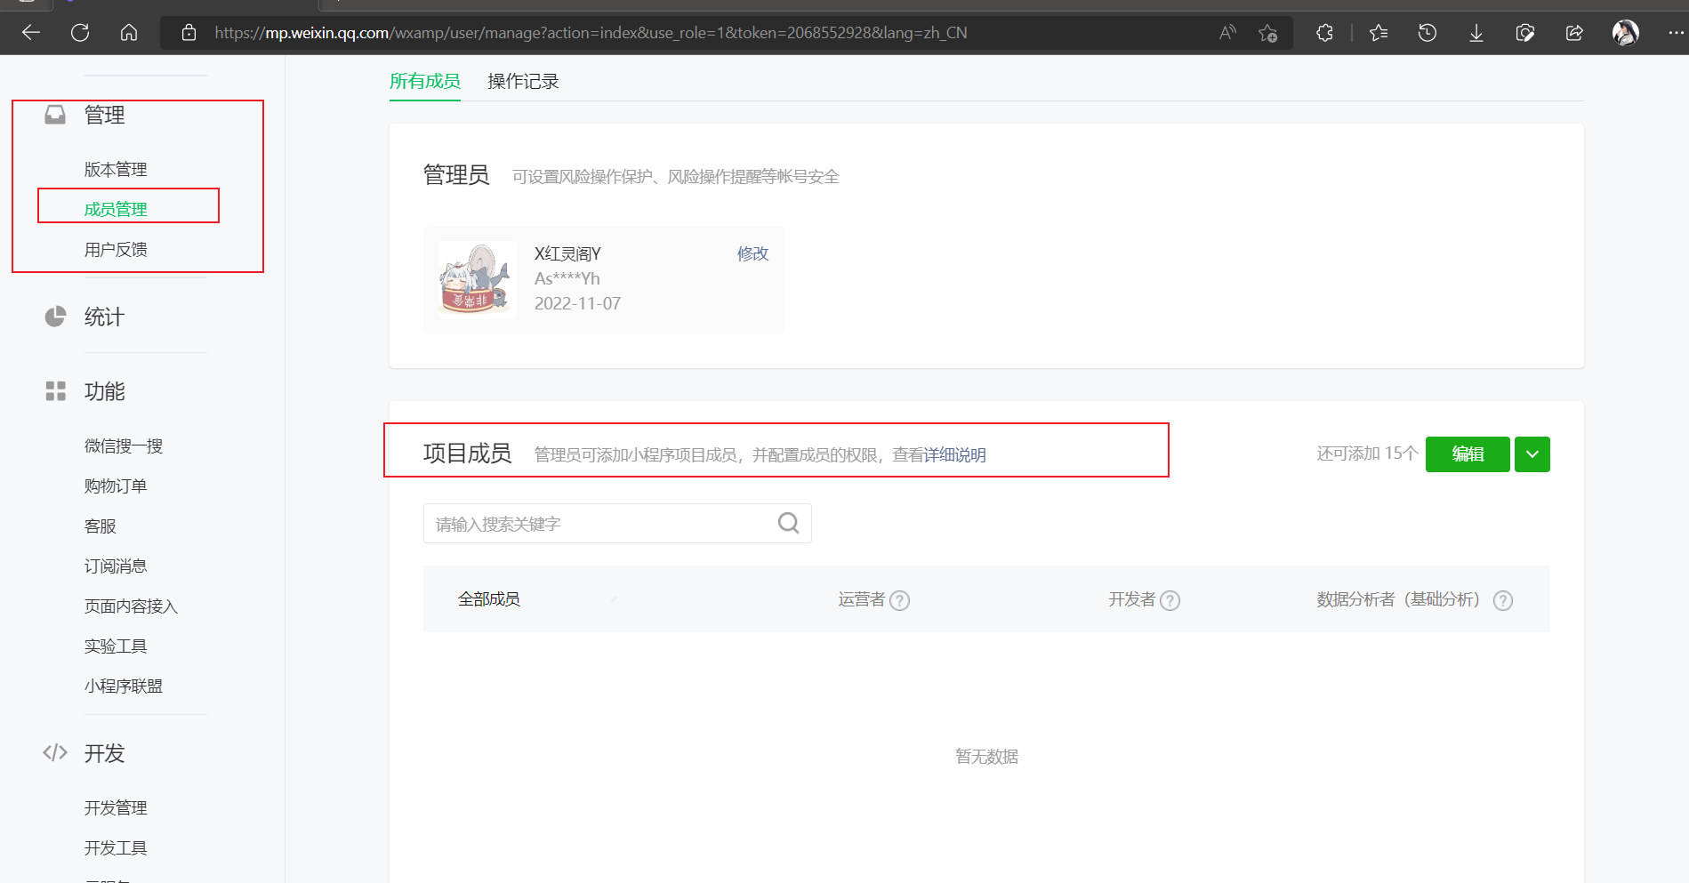The height and width of the screenshot is (883, 1689).
Task: Switch to the 操作记录 tab
Action: (x=523, y=82)
